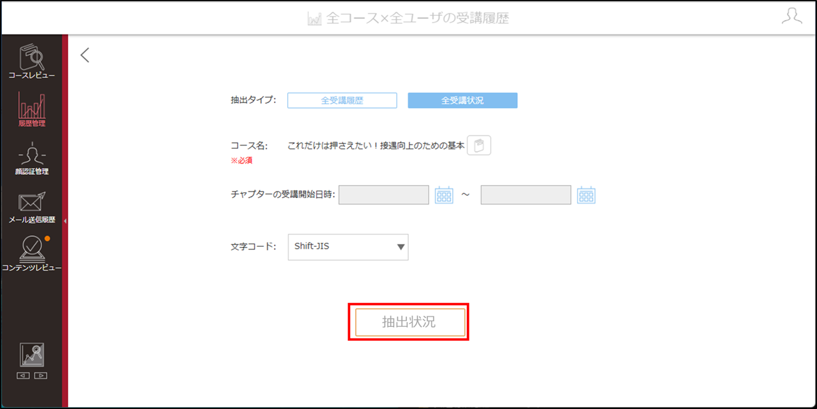The image size is (817, 409).
Task: Click the right arrow below the image icon
Action: coord(41,375)
